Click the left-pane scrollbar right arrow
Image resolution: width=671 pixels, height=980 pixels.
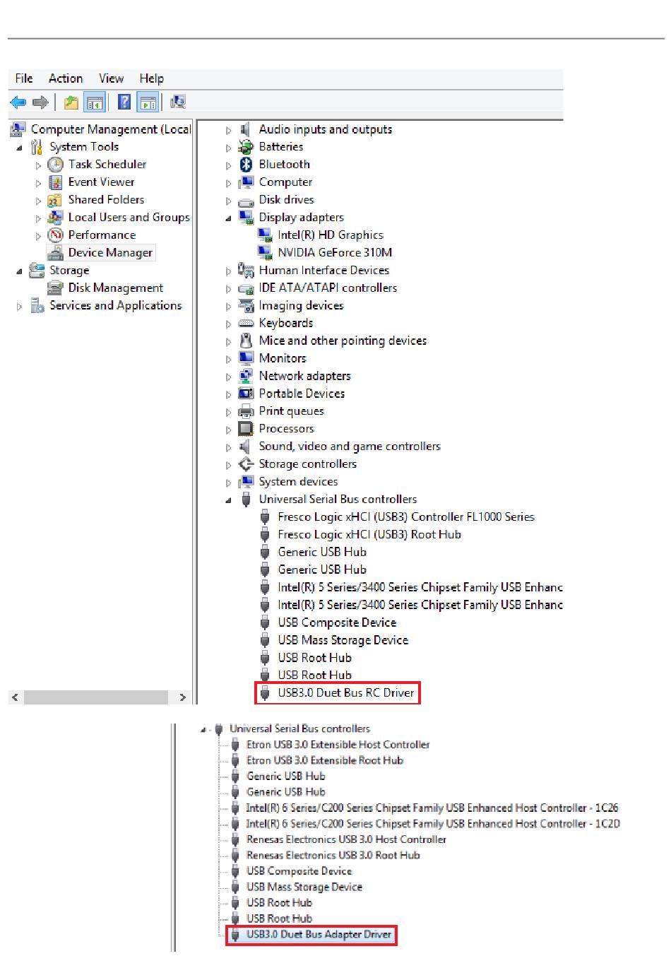click(183, 697)
